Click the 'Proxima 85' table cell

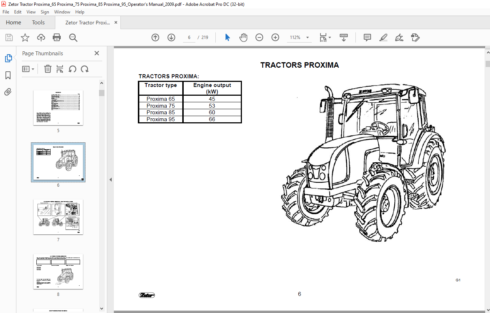click(x=161, y=112)
